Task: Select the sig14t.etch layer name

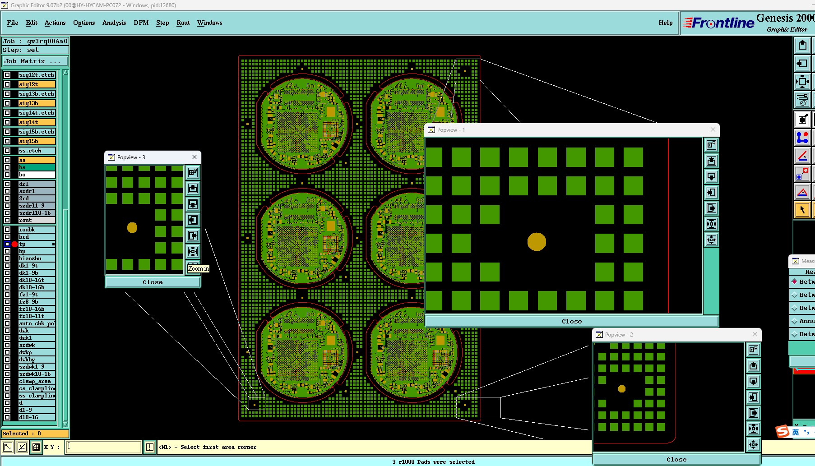Action: [37, 113]
